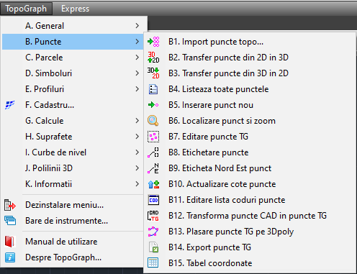Click the Inserare punct nou arrow icon

click(153, 105)
